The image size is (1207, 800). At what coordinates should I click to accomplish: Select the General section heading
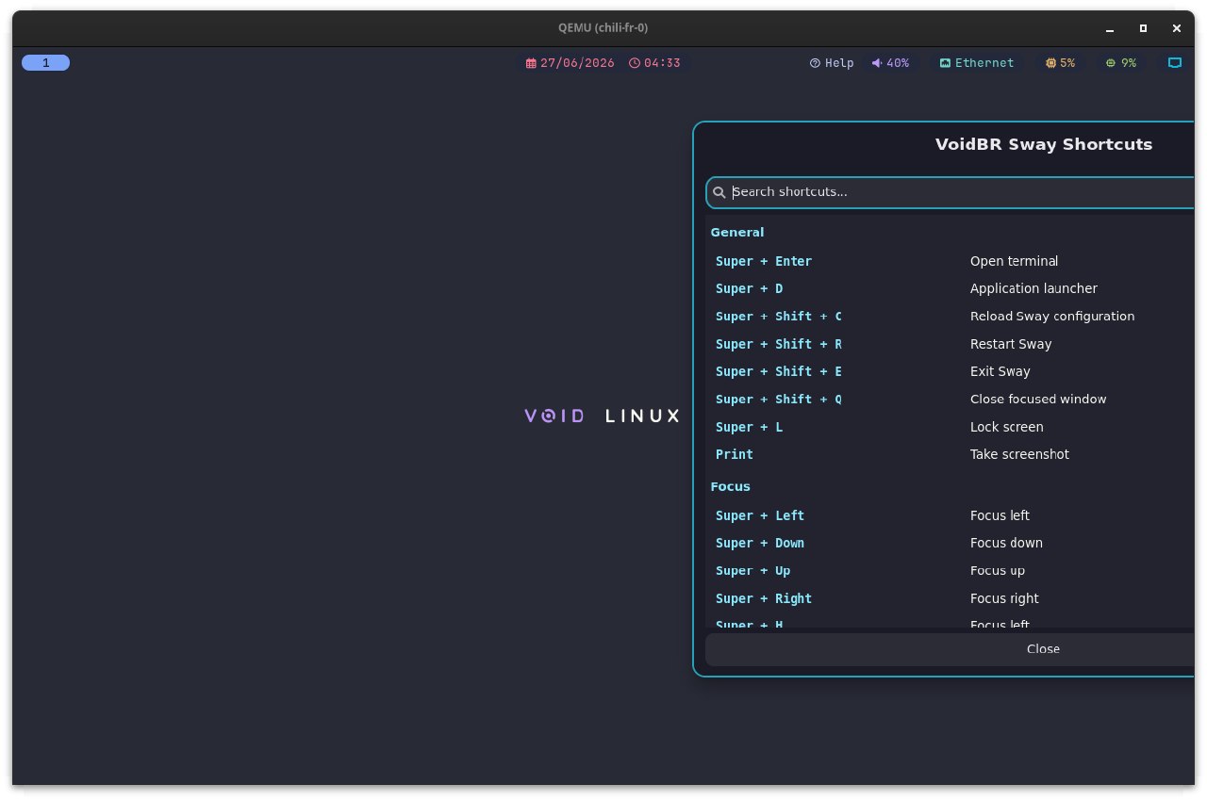(x=737, y=233)
